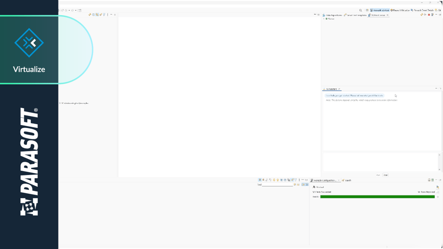Image resolution: width=443 pixels, height=249 pixels.
Task: Toggle the first highlighted option right of Find
Action: coord(303,185)
